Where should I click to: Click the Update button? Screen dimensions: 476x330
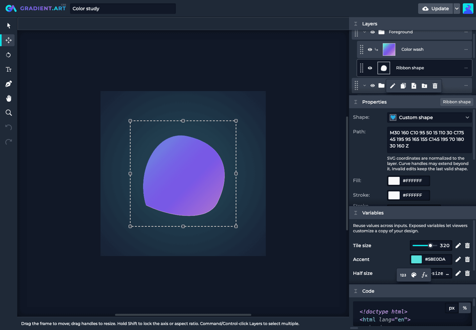(436, 9)
